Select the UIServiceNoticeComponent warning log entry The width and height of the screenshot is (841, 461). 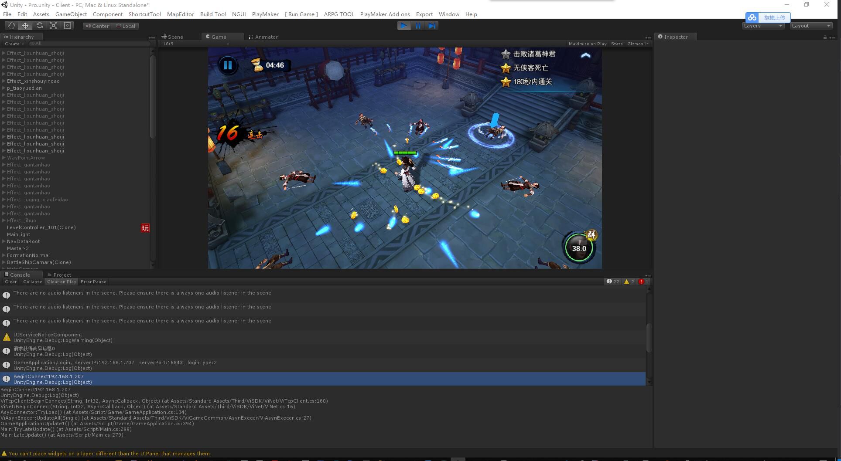click(x=323, y=337)
